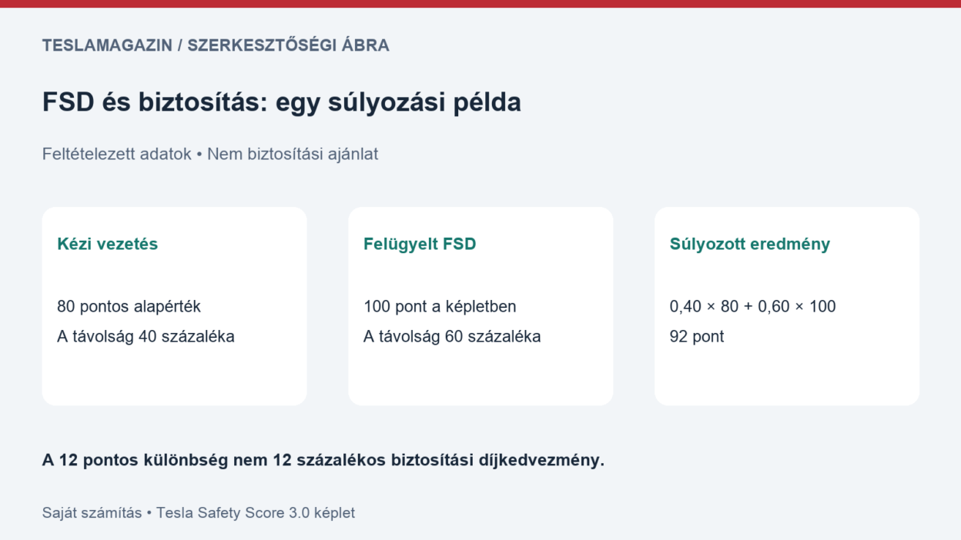Click the TESLAMAGAZIN / SZERKESZTŐSÉGI ÁBRA header

tap(216, 45)
